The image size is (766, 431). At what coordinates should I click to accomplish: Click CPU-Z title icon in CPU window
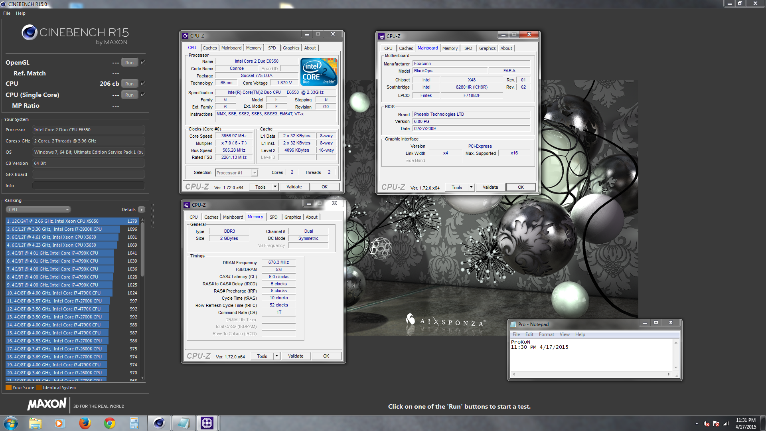click(x=185, y=36)
